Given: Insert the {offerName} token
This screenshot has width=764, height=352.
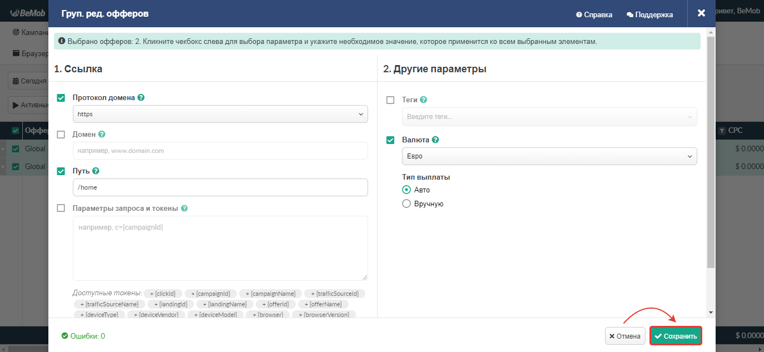Looking at the screenshot, I should 323,304.
